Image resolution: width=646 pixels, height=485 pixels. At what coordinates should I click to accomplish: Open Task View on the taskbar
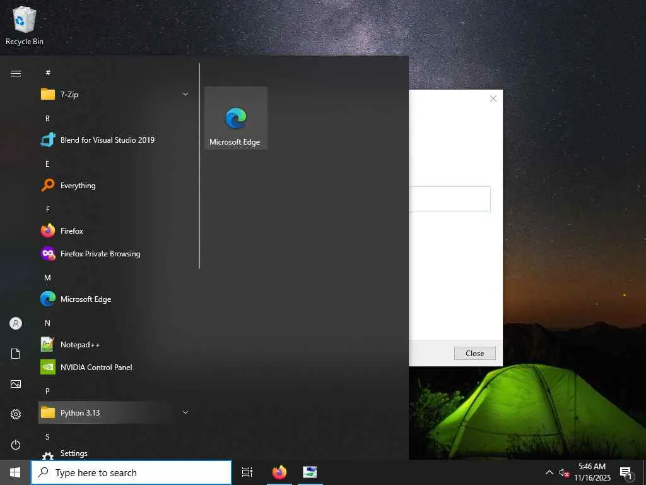(x=247, y=472)
